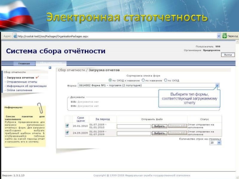Switch to Главная tab

(24, 64)
